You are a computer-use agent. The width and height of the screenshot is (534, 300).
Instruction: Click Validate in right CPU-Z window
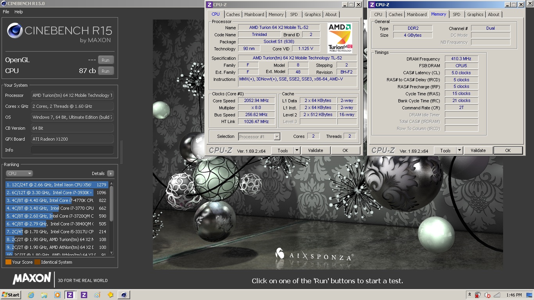[478, 150]
